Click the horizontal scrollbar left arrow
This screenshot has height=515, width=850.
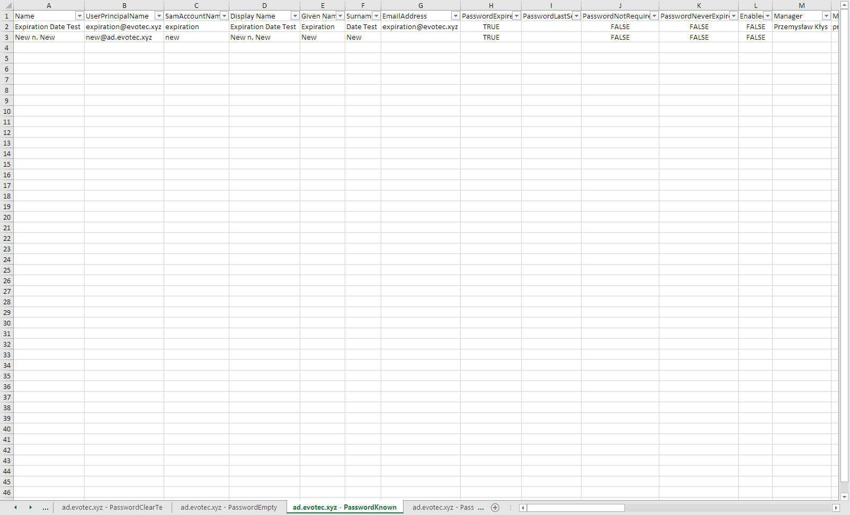pos(523,508)
